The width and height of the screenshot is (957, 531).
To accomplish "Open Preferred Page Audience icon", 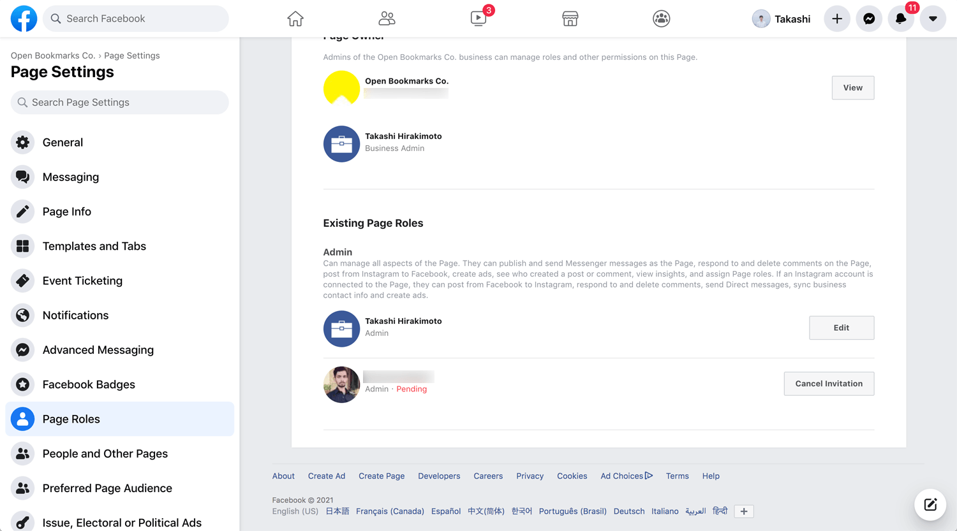I will pyautogui.click(x=22, y=488).
